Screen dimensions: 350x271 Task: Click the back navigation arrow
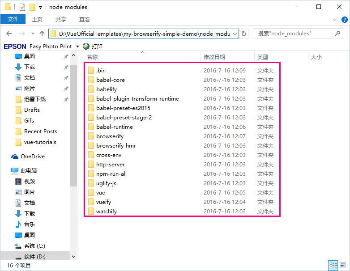(9, 34)
